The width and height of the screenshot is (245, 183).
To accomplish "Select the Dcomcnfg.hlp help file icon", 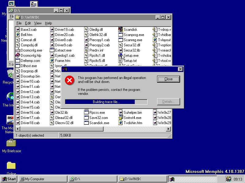I will click(x=18, y=56).
